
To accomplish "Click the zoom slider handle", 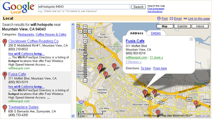I will click(85, 54).
